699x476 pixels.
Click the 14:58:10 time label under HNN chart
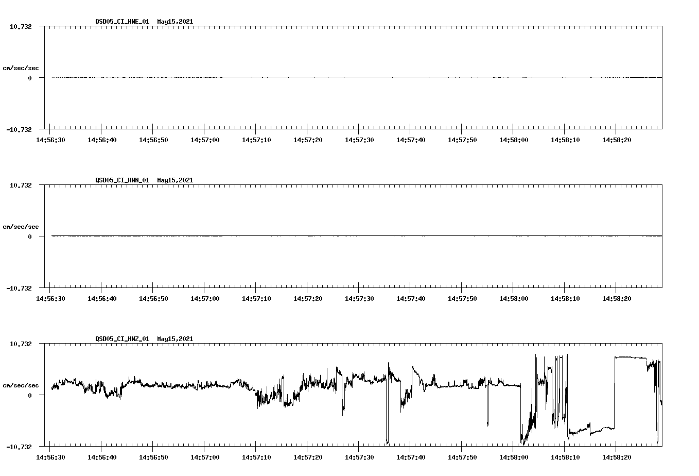pyautogui.click(x=565, y=298)
